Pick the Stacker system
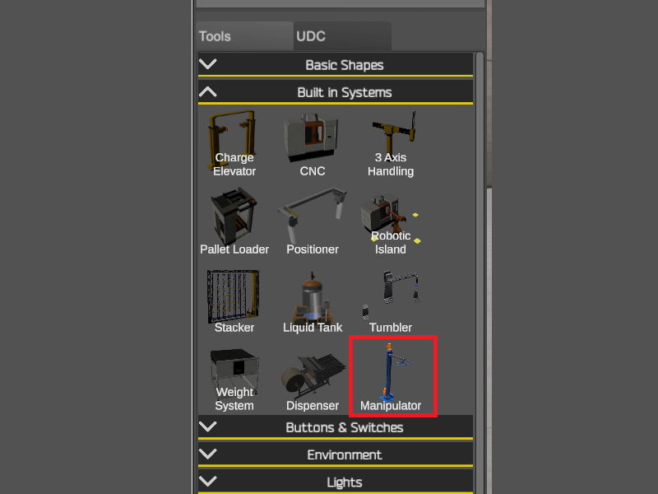The image size is (658, 494). pyautogui.click(x=234, y=300)
